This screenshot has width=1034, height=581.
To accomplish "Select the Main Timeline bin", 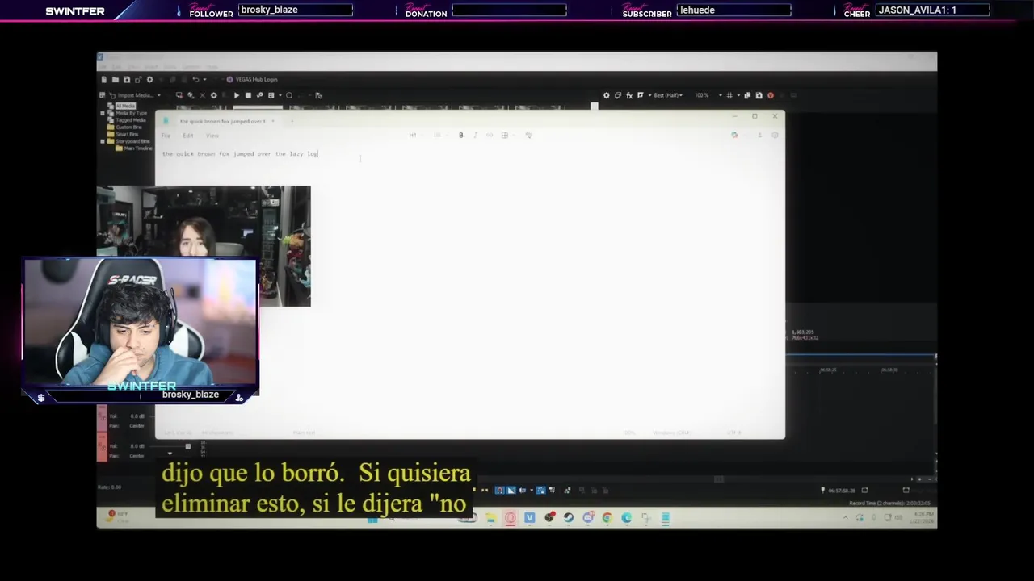I will pos(137,148).
